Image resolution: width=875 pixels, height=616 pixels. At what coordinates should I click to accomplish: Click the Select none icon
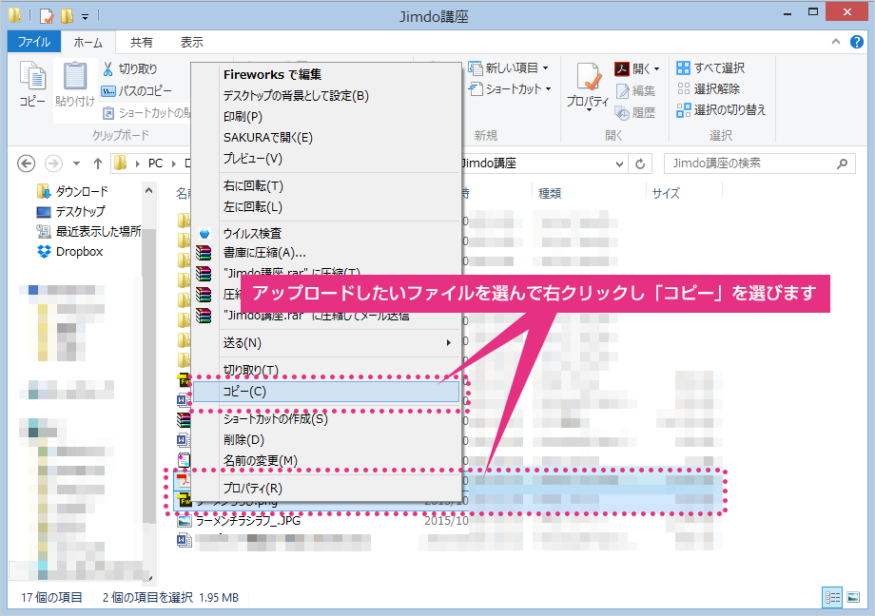coord(683,88)
